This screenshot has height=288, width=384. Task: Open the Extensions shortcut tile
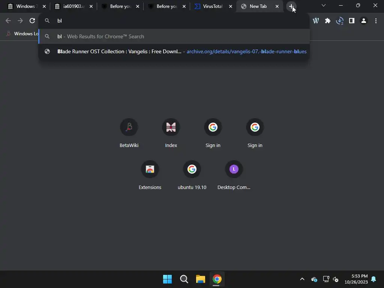coord(150,175)
